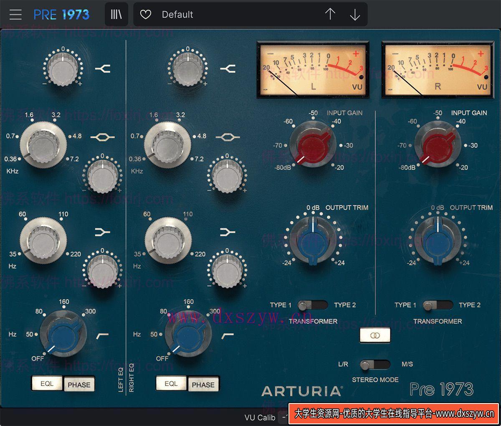The height and width of the screenshot is (426, 501).
Task: Click the TYPE 1 label on R channel
Action: pos(405,305)
